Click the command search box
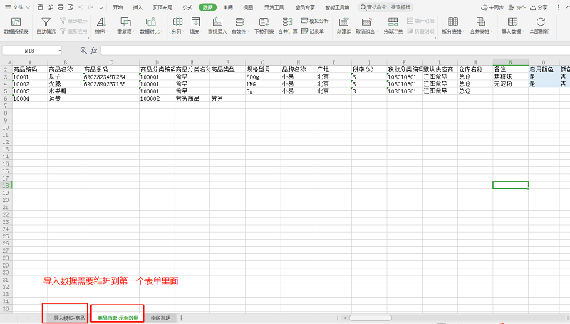 385,7
